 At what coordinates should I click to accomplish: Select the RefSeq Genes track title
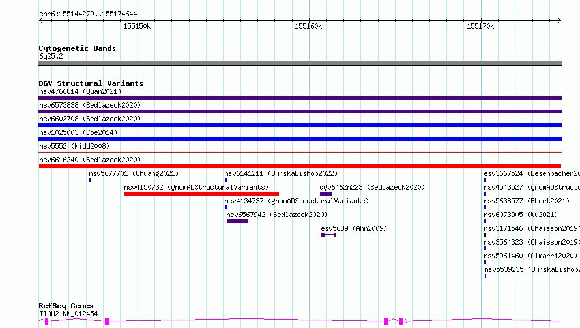coord(66,306)
